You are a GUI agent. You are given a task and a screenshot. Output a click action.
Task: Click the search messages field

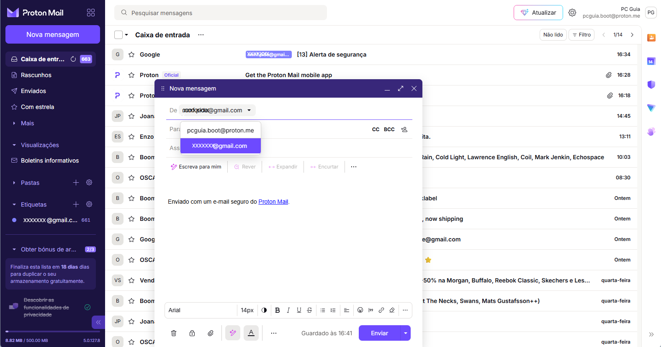pos(221,13)
